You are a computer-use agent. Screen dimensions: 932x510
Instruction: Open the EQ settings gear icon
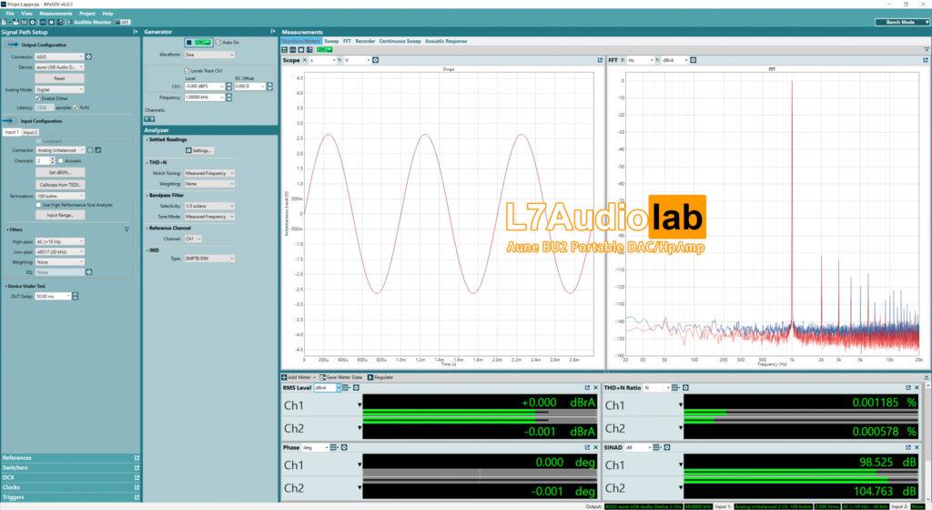(x=88, y=272)
